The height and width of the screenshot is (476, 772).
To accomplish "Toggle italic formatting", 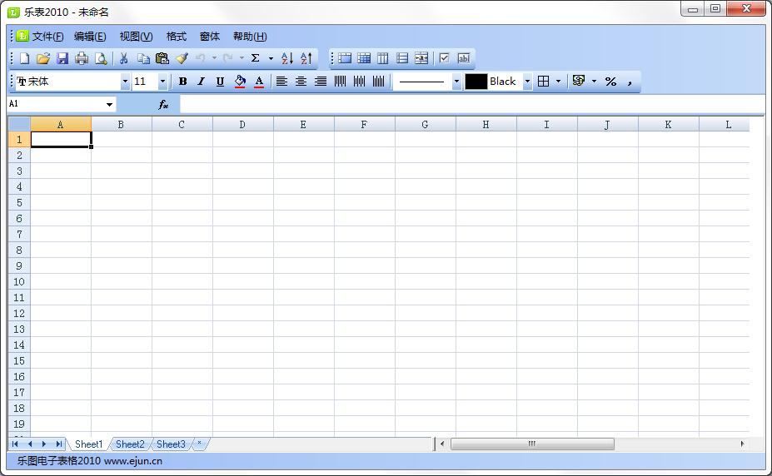I will [201, 82].
